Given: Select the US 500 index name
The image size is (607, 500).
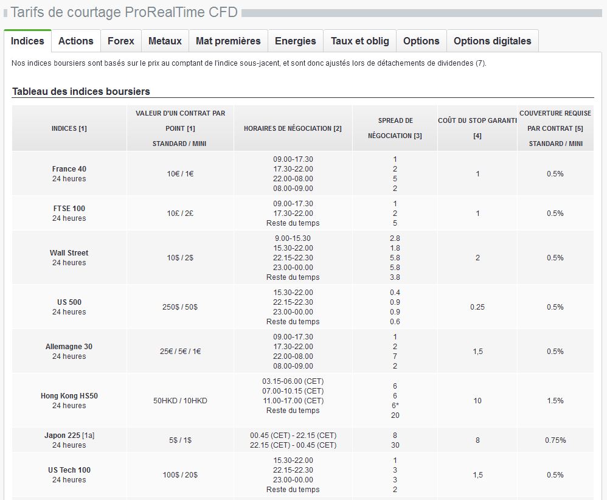Looking at the screenshot, I should pyautogui.click(x=69, y=302).
